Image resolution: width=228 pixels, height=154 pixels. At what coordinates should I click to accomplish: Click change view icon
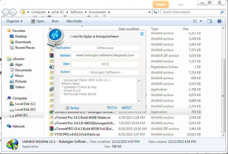(195, 21)
